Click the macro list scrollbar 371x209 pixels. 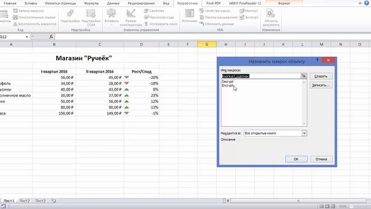[304, 103]
